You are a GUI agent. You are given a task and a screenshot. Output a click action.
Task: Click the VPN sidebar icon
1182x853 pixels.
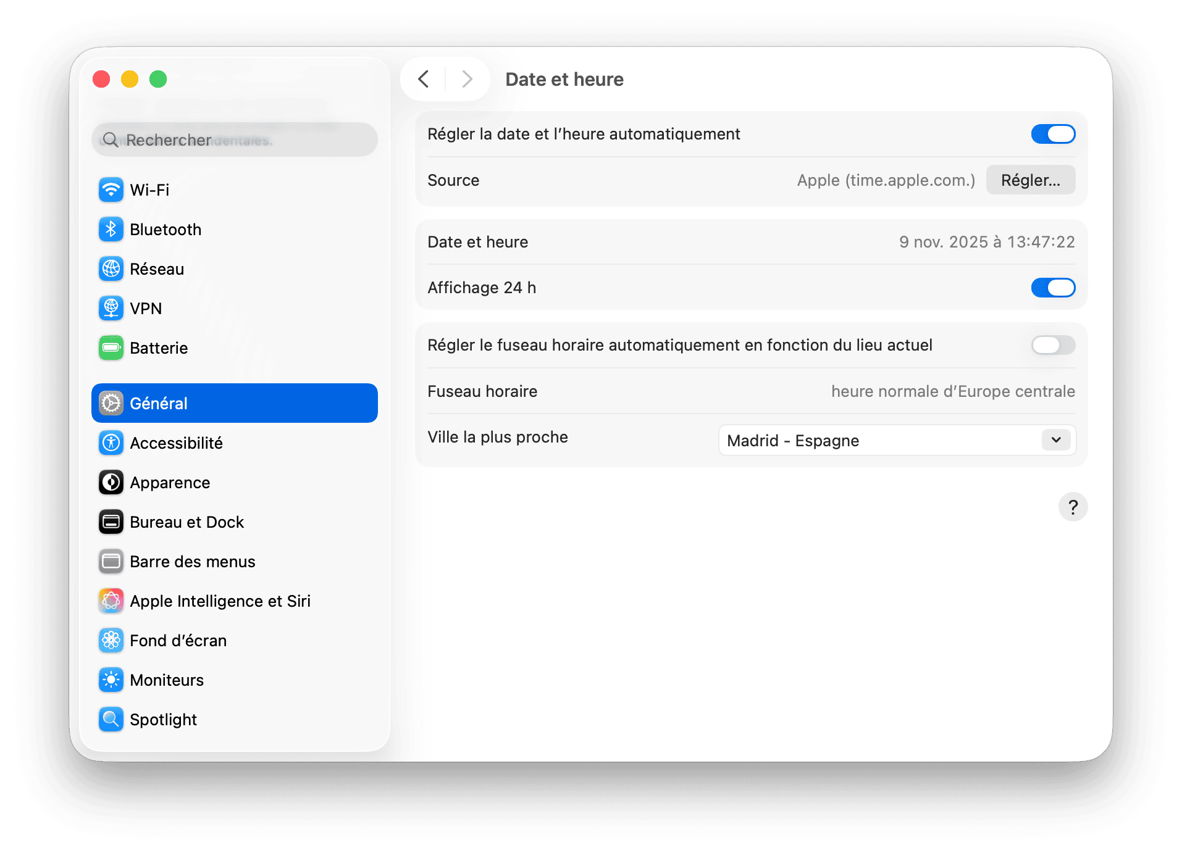pyautogui.click(x=111, y=308)
